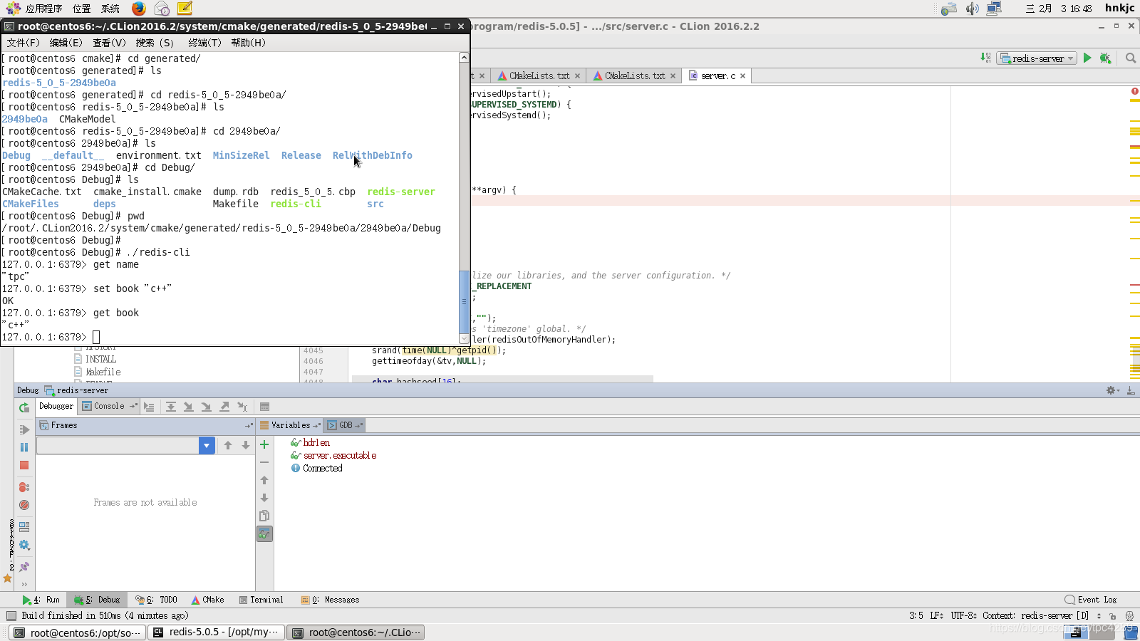The height and width of the screenshot is (641, 1140).
Task: Toggle line breakpoints view icon
Action: [24, 487]
